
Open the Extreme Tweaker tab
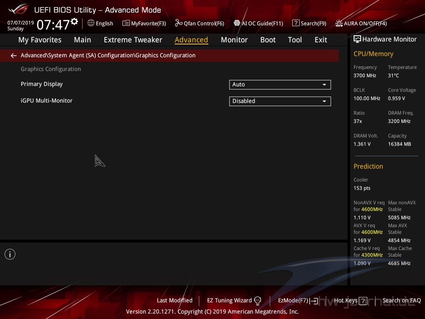tap(133, 40)
